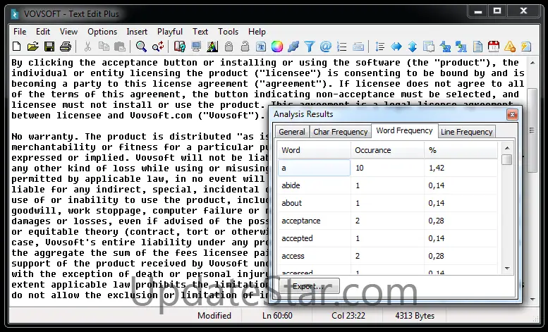The image size is (548, 332).
Task: Open the color wheel picker icon
Action: point(277,46)
